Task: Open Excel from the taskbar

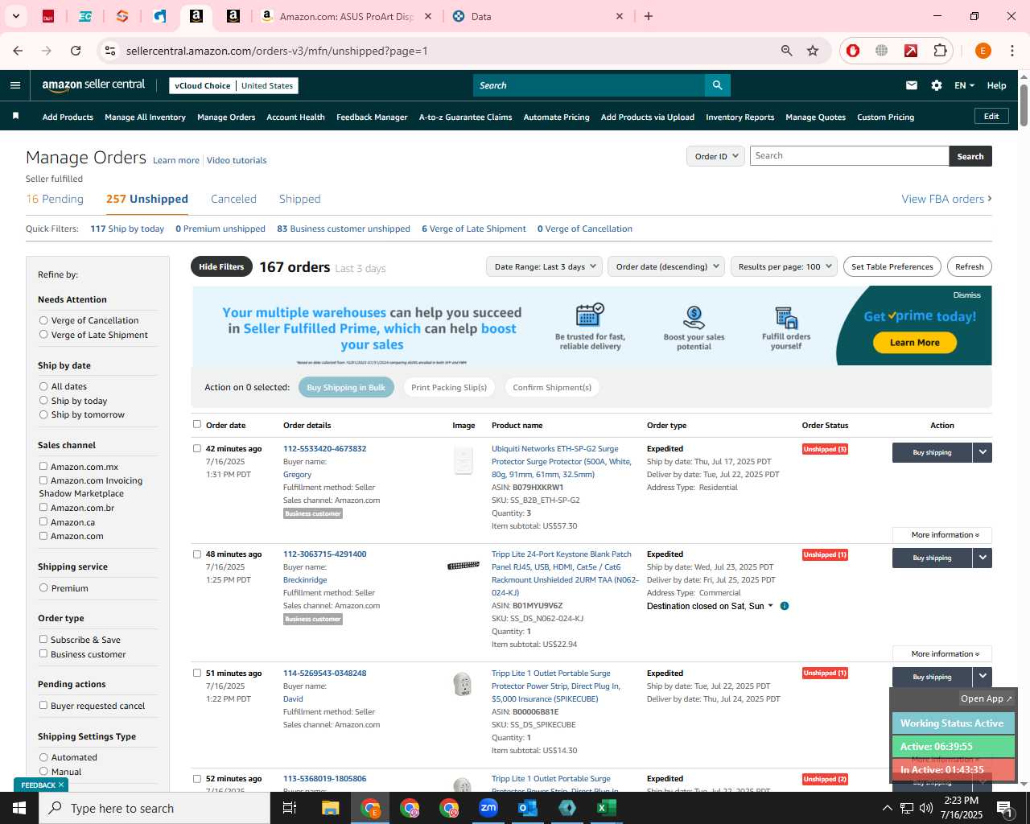Action: [x=607, y=808]
